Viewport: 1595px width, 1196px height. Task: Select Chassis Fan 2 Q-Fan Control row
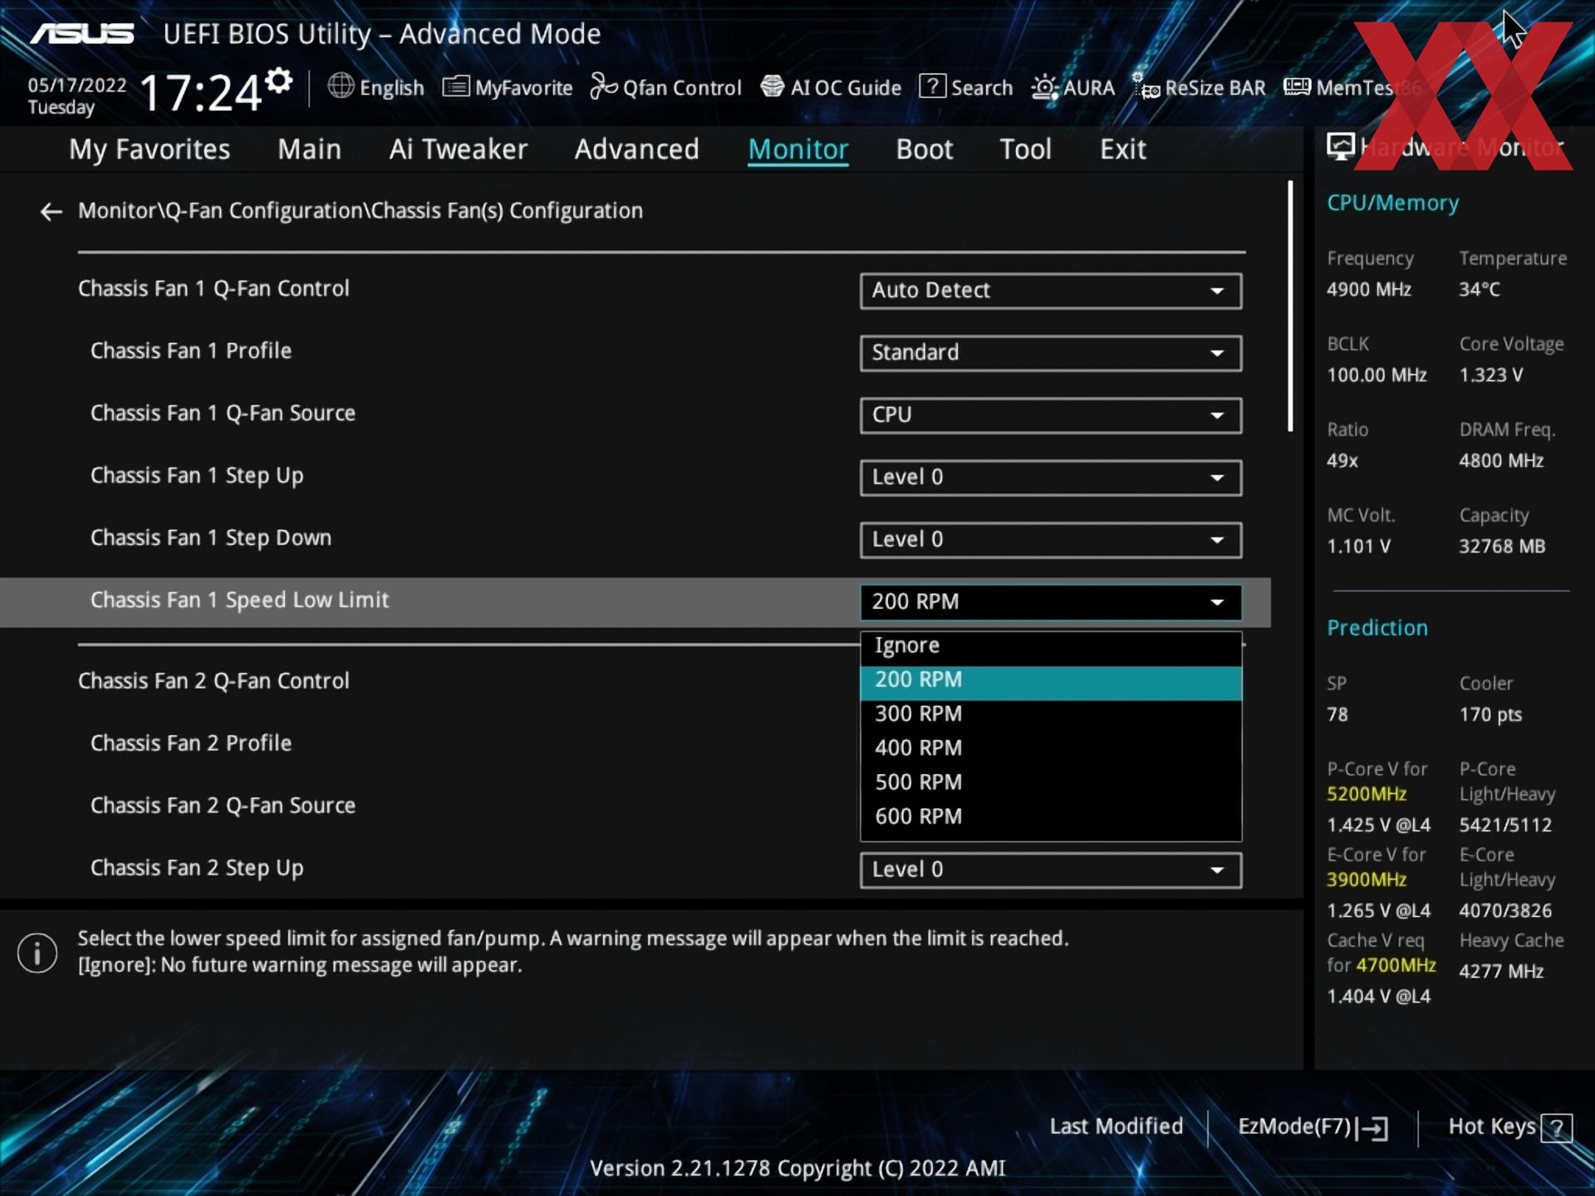click(213, 682)
